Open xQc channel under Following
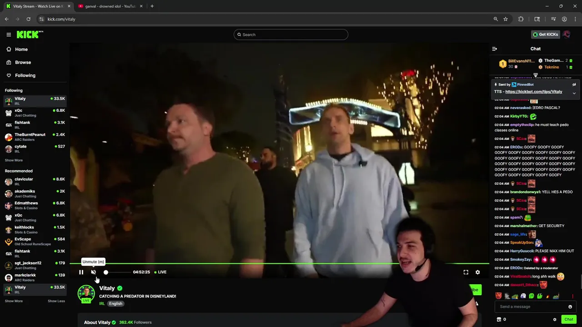Screen dimensions: 582x327 [35, 113]
